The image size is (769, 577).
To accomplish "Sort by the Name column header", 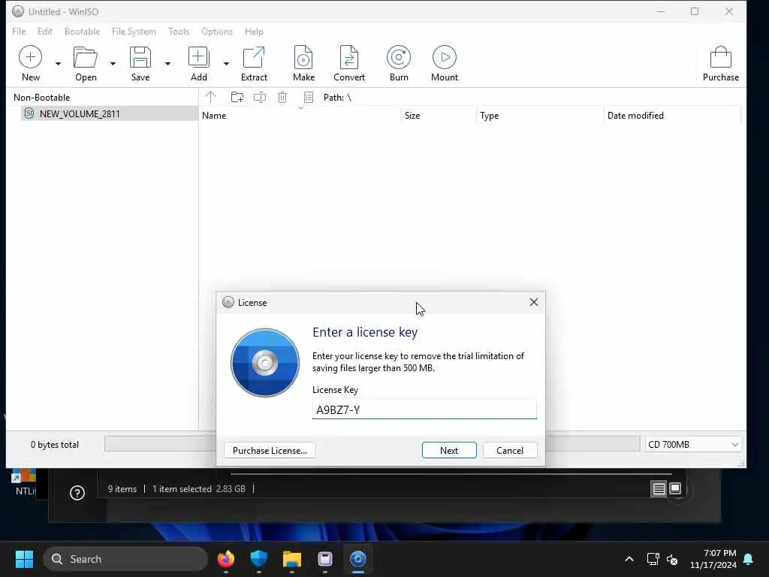I will click(x=300, y=115).
